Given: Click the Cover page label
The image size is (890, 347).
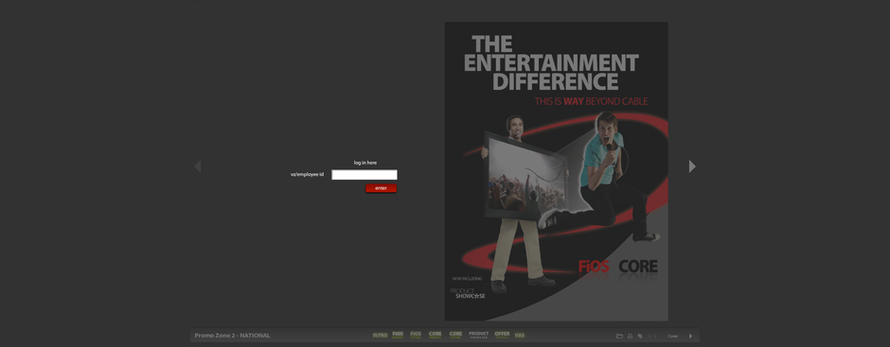Looking at the screenshot, I should (672, 337).
